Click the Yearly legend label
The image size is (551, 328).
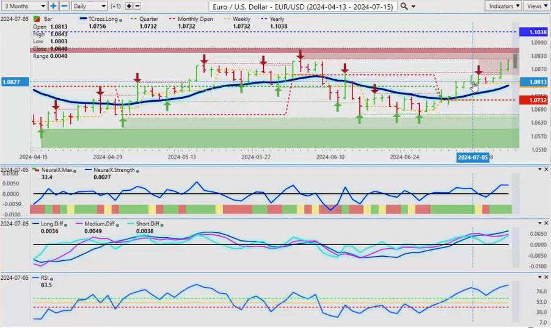277,19
